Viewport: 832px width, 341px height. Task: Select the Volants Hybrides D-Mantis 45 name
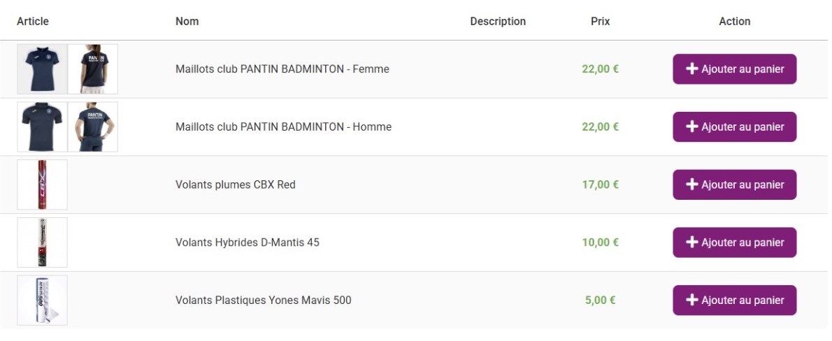click(x=247, y=242)
